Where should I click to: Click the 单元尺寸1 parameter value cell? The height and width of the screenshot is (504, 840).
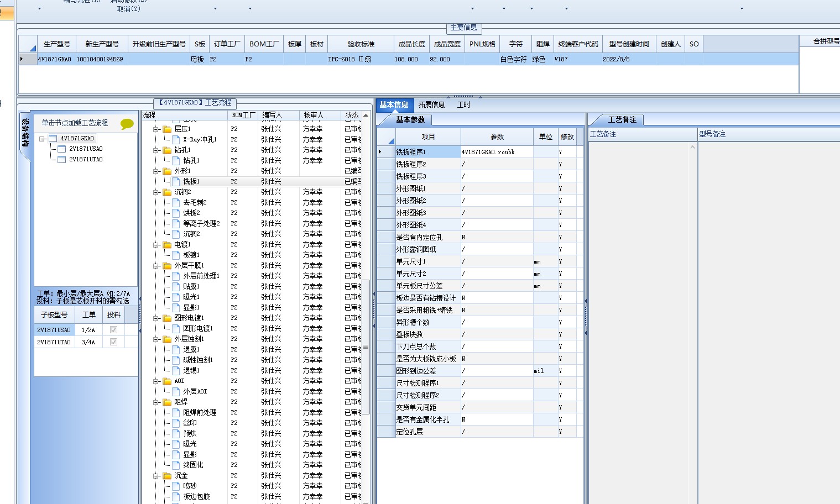click(x=497, y=261)
